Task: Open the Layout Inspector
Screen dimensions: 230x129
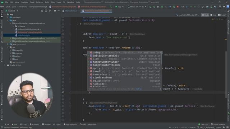Action: tap(218, 124)
